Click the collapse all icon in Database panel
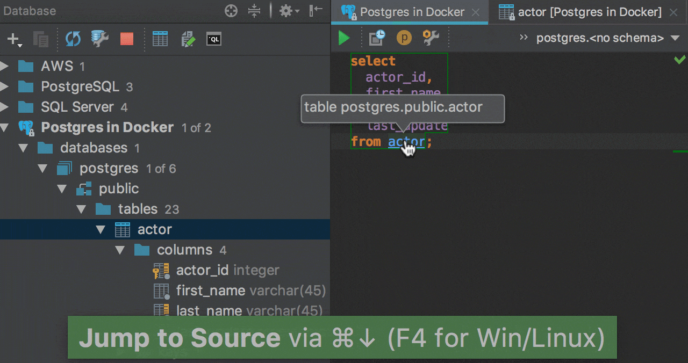 [x=254, y=11]
